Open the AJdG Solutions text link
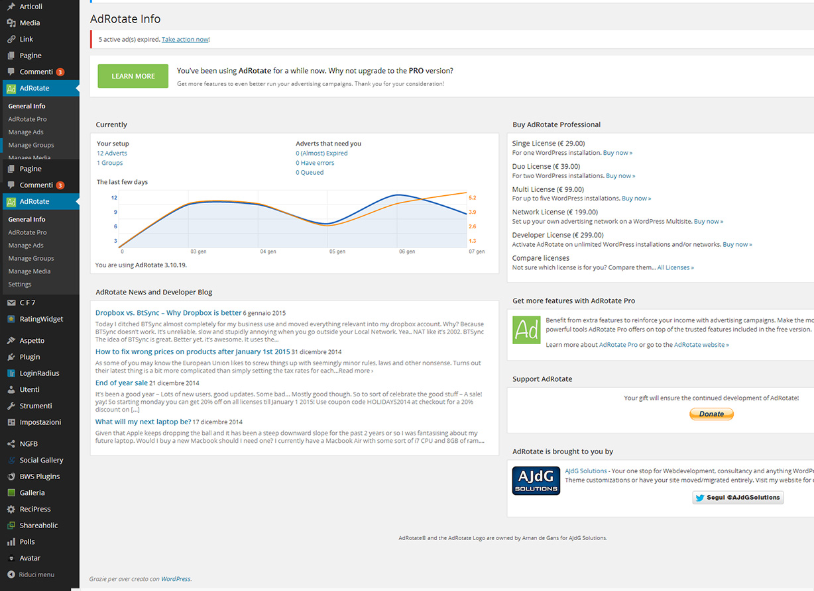Screen dimensions: 814x591 (586, 471)
